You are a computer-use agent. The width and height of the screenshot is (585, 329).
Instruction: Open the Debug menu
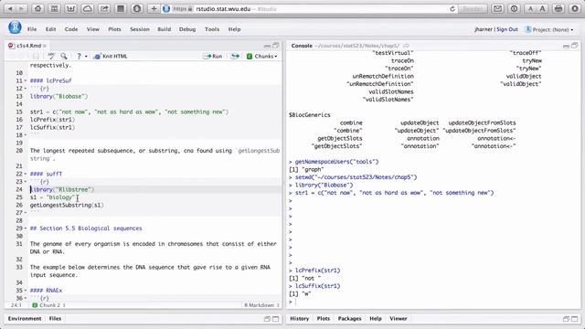pos(187,29)
